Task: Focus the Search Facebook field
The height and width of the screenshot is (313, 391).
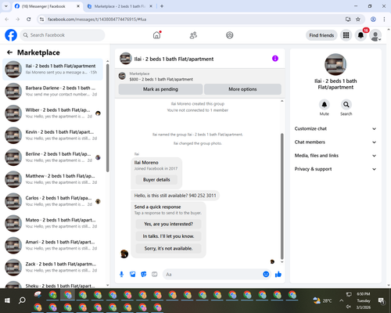Action: pos(63,35)
